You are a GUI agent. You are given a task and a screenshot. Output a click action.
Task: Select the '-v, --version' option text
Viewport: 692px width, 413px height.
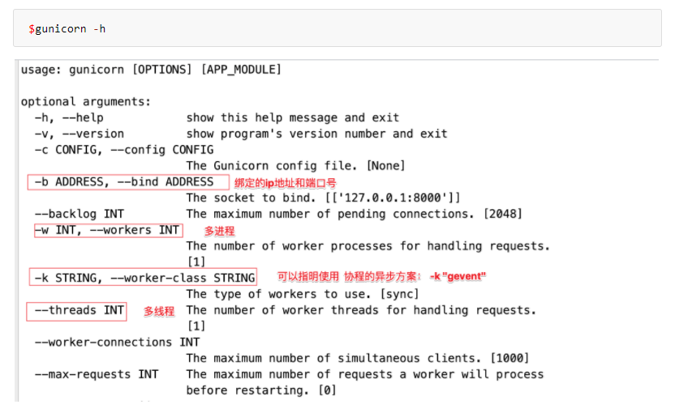[79, 134]
